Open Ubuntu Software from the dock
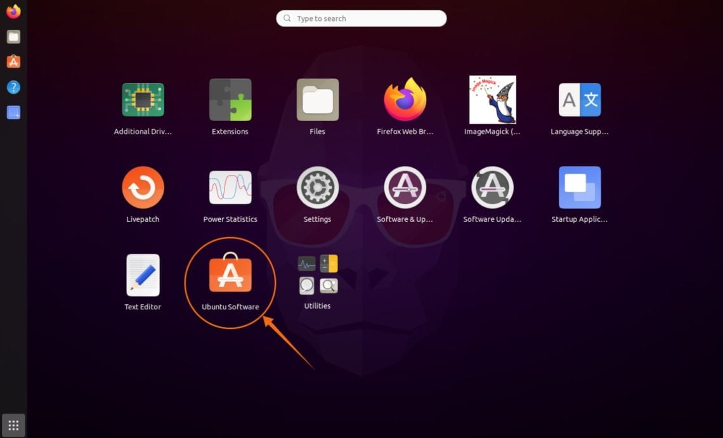 coord(13,61)
